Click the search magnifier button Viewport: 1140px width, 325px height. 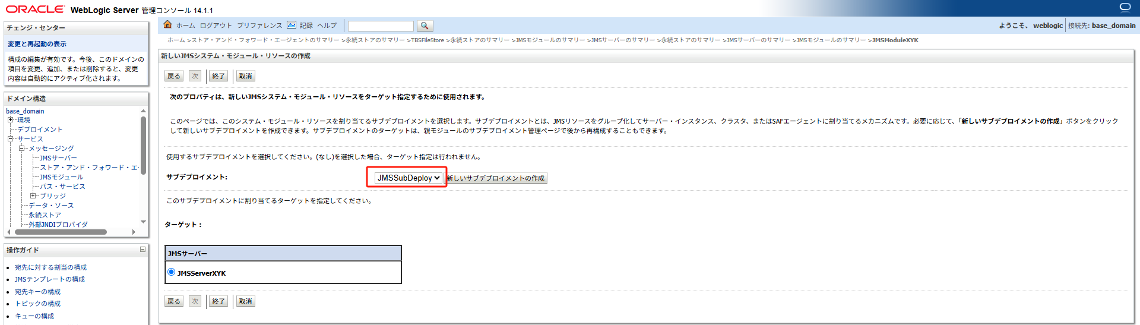tap(425, 26)
